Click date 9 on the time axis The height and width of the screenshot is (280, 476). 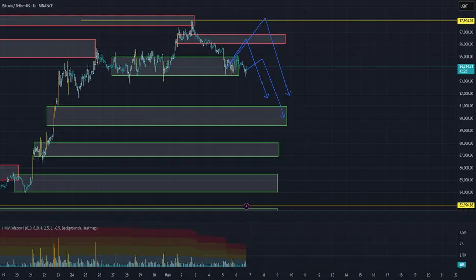click(277, 275)
